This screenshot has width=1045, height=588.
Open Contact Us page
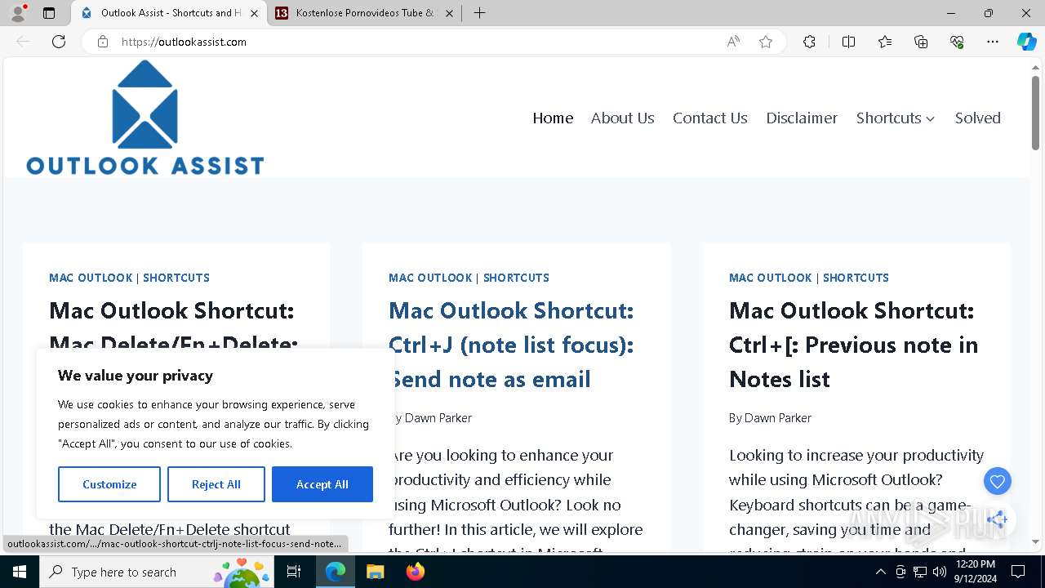point(709,118)
